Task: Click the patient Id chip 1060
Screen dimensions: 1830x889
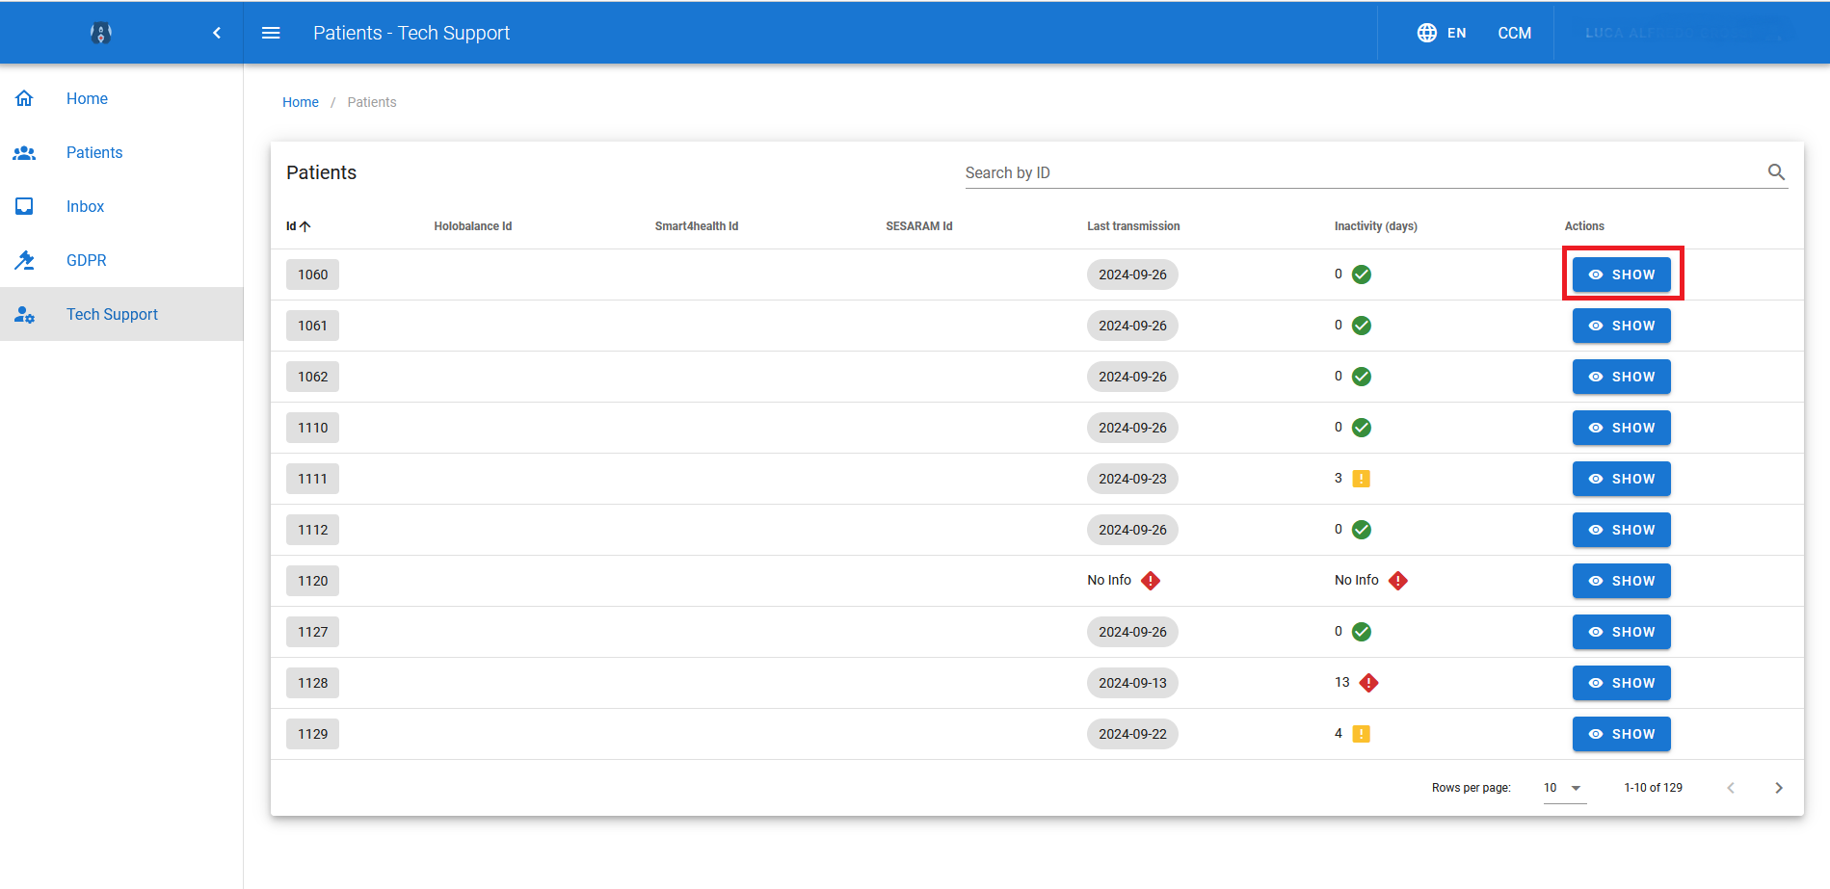Action: coord(312,275)
